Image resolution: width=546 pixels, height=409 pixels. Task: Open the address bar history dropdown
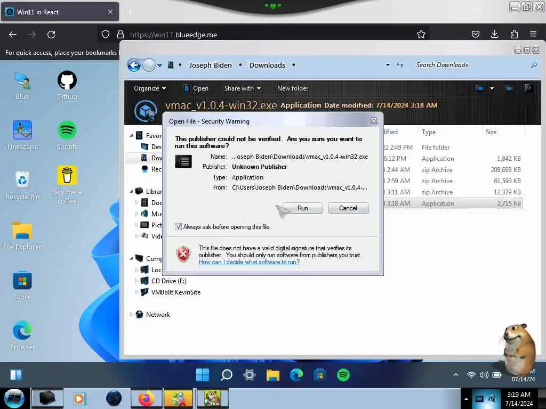pos(388,65)
